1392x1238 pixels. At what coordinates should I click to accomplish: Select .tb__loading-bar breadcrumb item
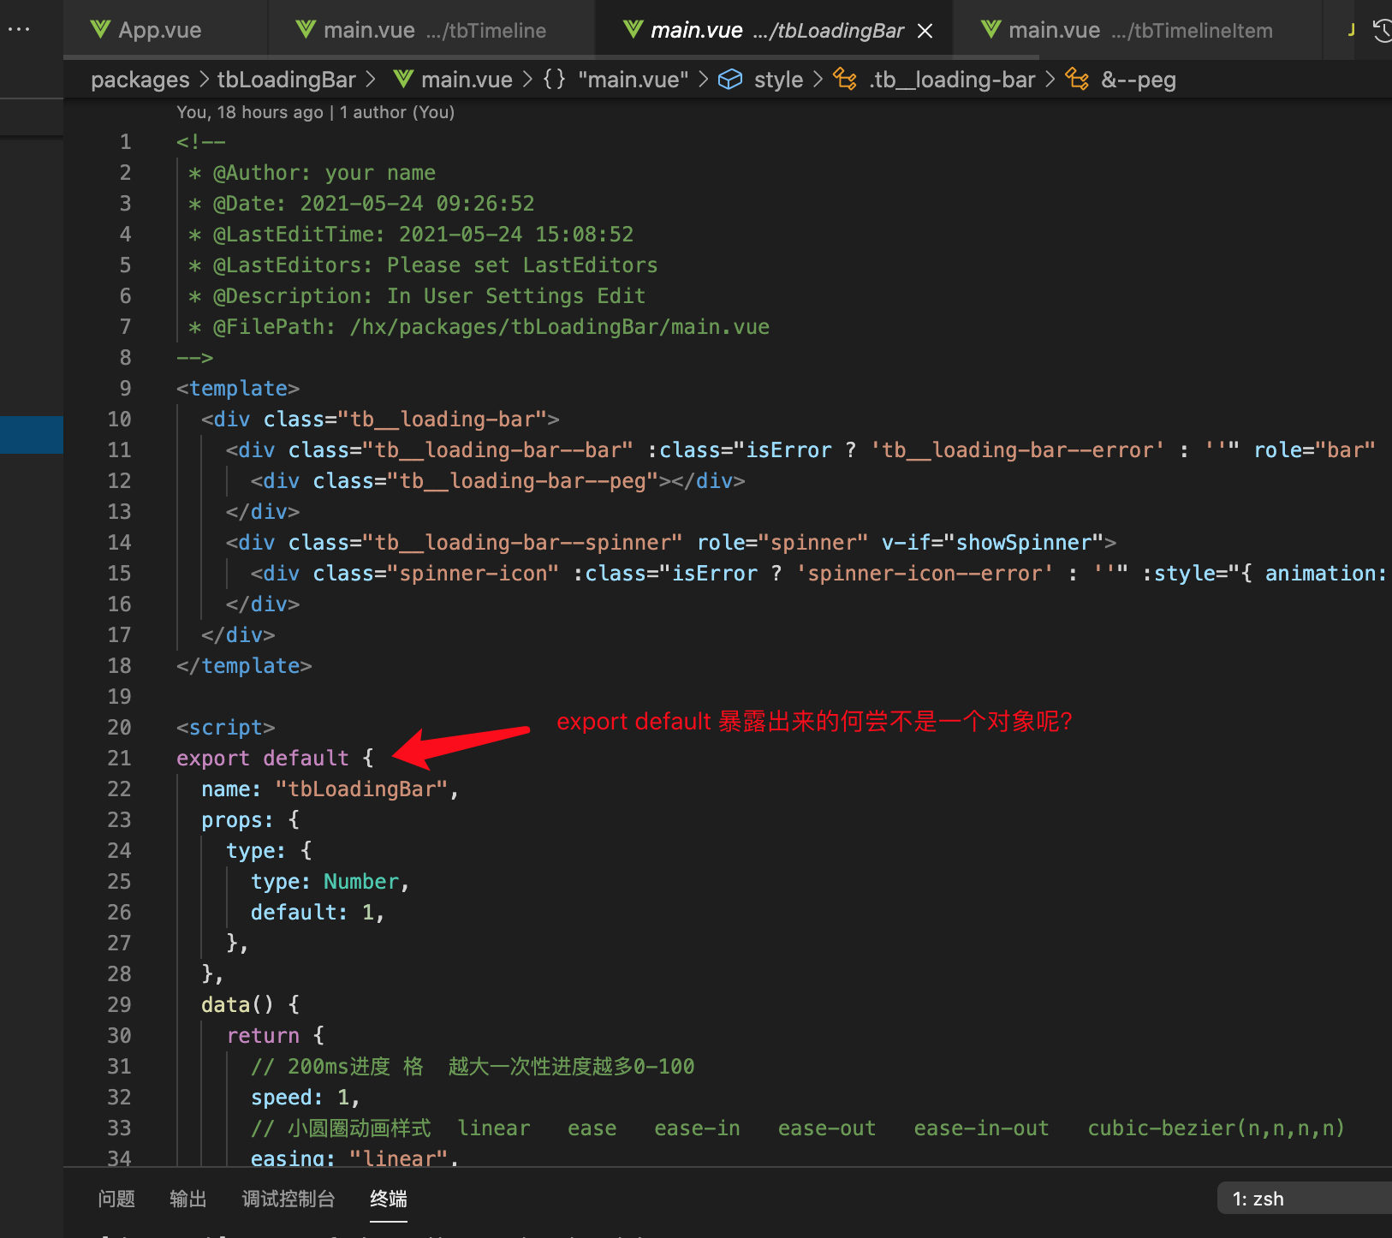point(952,80)
